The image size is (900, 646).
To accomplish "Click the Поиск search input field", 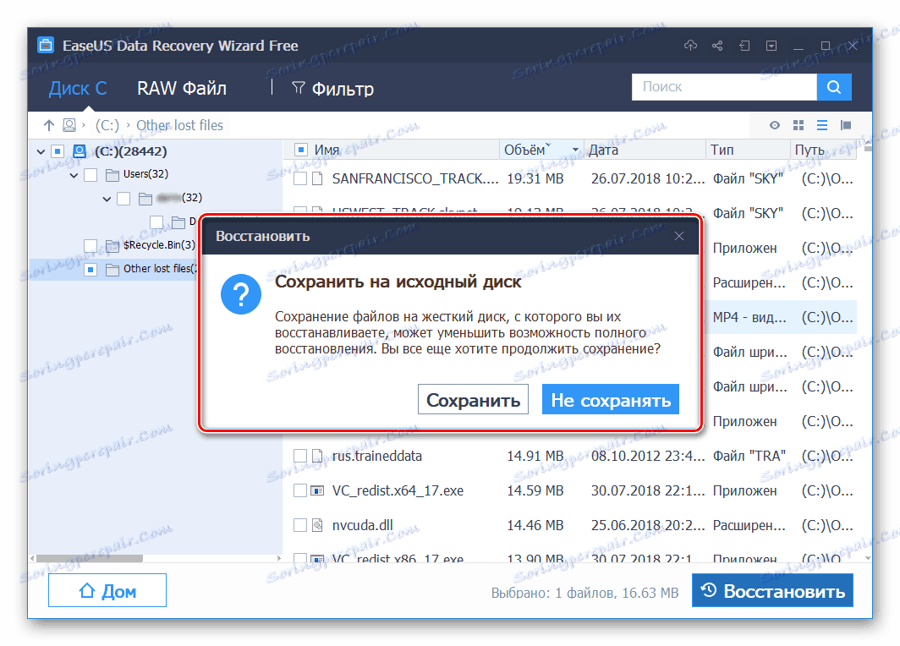I will pos(724,87).
